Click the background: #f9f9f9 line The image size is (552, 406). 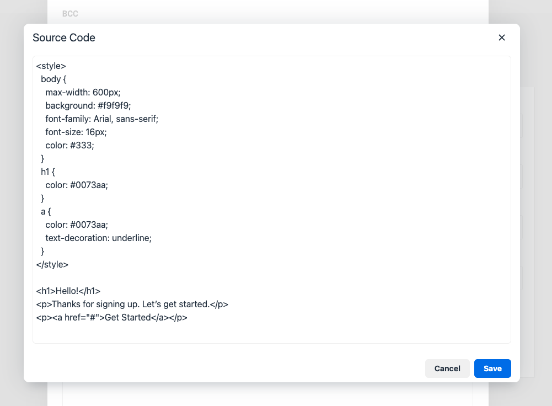point(88,106)
